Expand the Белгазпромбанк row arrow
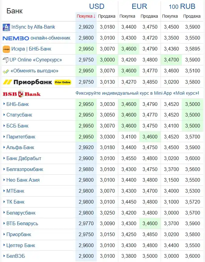 coord(4,169)
